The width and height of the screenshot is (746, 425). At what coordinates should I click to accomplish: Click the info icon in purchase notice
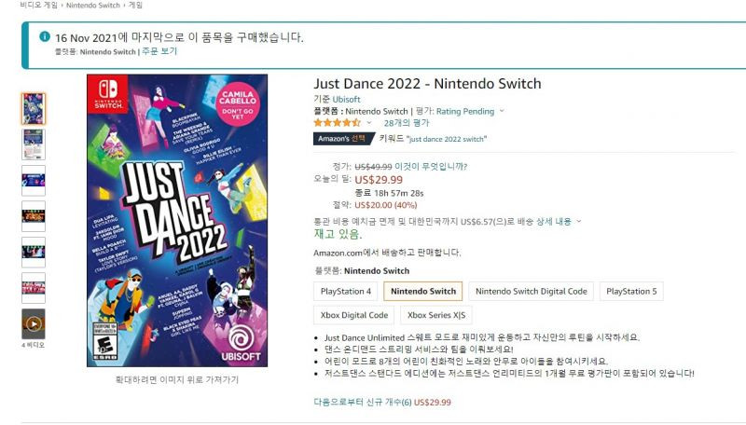coord(45,36)
